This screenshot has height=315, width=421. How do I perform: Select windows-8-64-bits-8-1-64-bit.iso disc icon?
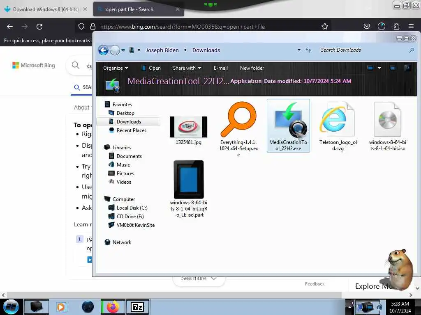click(387, 120)
